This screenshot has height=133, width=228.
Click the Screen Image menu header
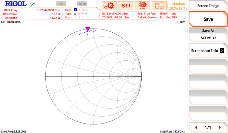208,6
